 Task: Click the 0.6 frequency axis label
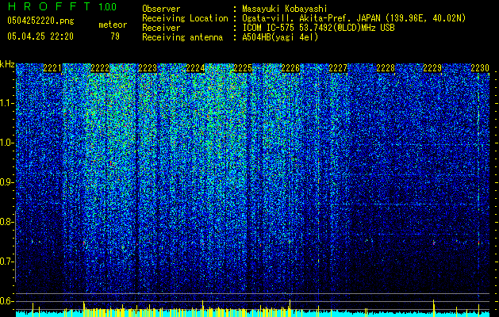pyautogui.click(x=6, y=301)
